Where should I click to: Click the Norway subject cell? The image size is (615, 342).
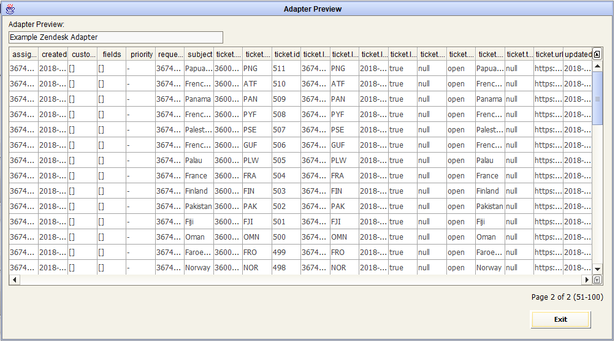pyautogui.click(x=199, y=267)
